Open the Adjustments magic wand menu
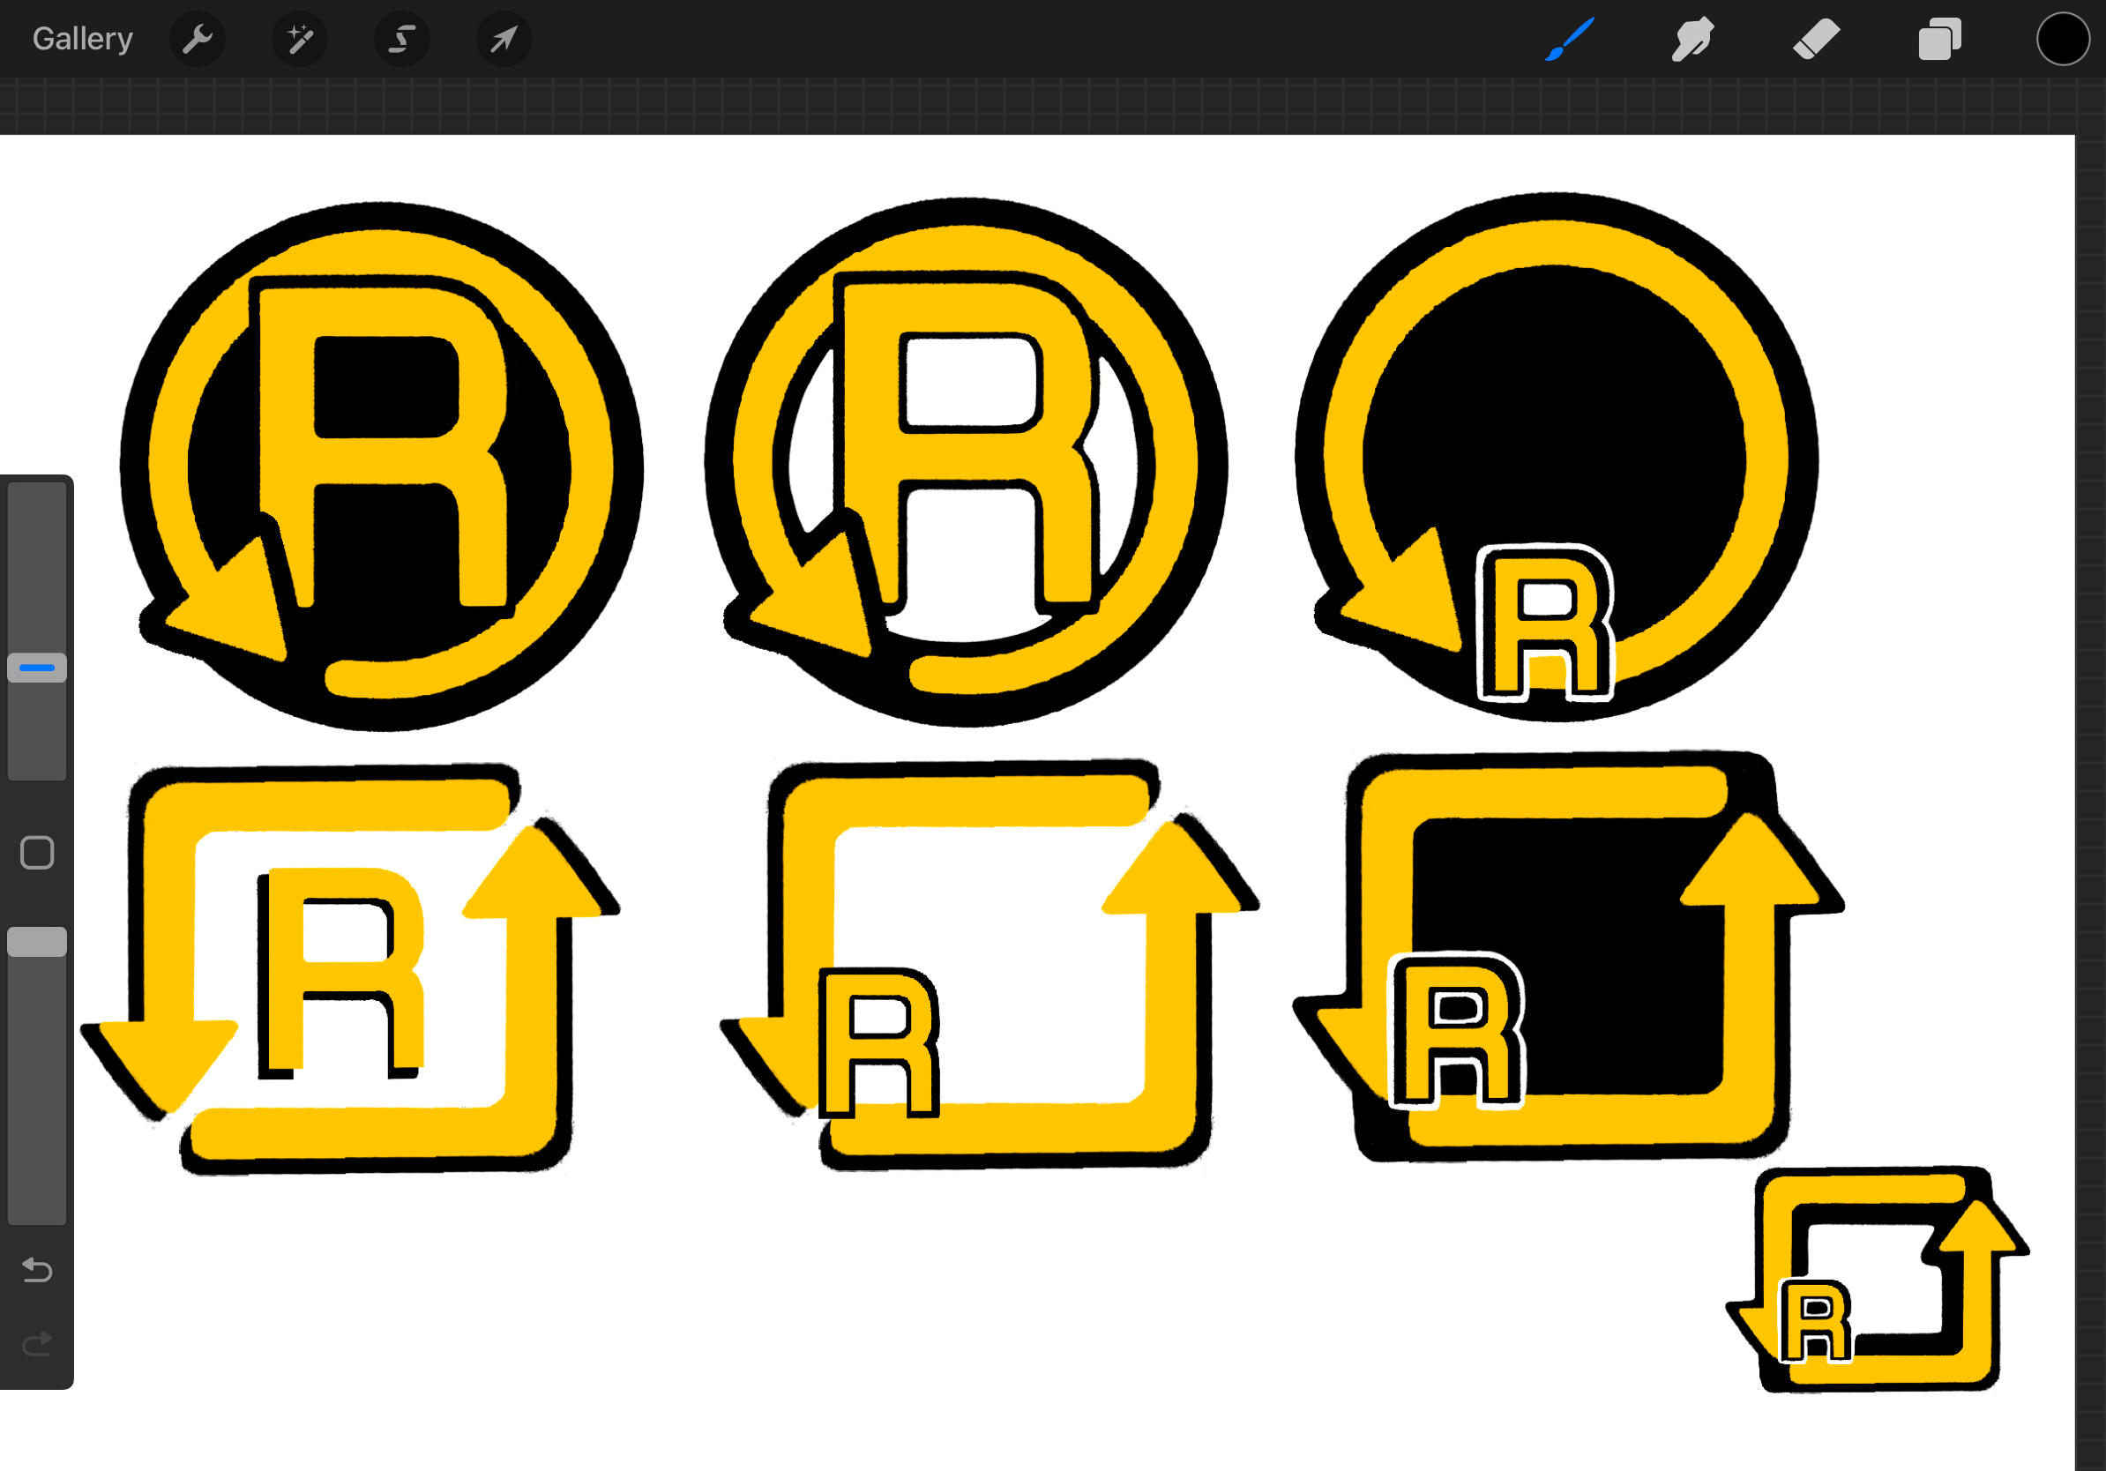 (x=300, y=40)
